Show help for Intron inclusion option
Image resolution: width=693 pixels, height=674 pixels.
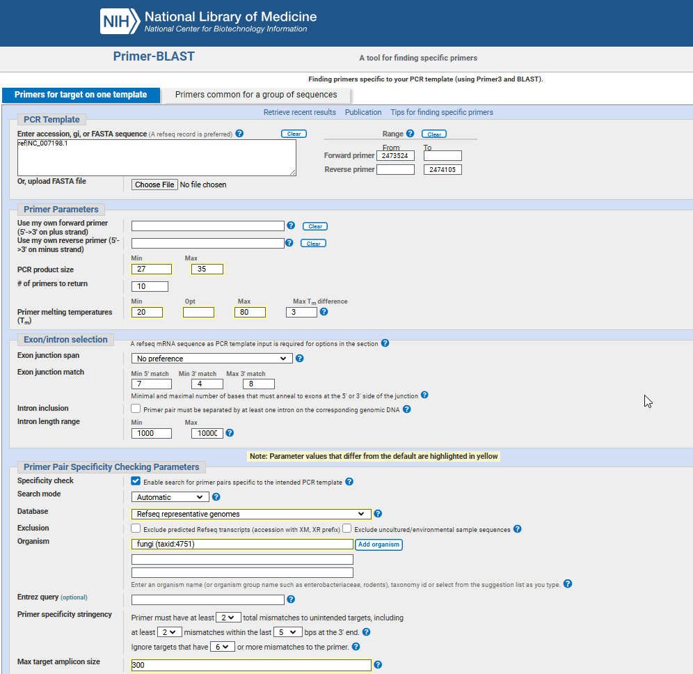click(x=407, y=409)
